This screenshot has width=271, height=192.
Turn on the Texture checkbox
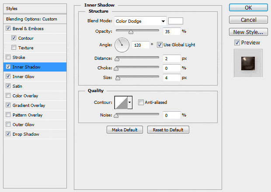pos(14,48)
